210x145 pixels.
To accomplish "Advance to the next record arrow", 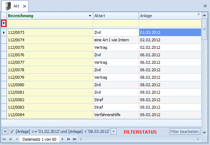I will (62, 139).
